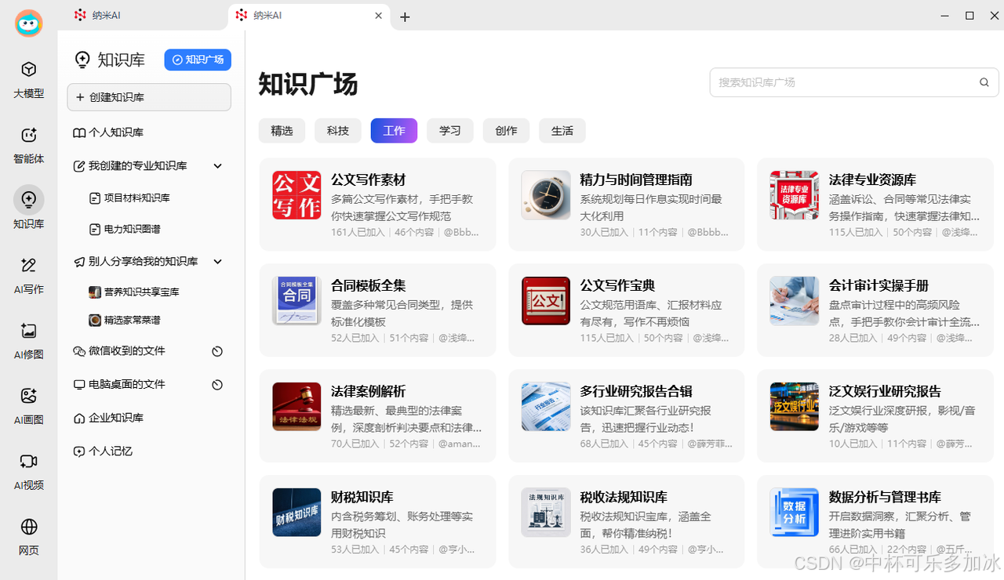Click the 知识广场 blue button

coord(198,60)
